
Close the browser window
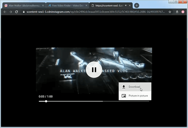(183, 2)
